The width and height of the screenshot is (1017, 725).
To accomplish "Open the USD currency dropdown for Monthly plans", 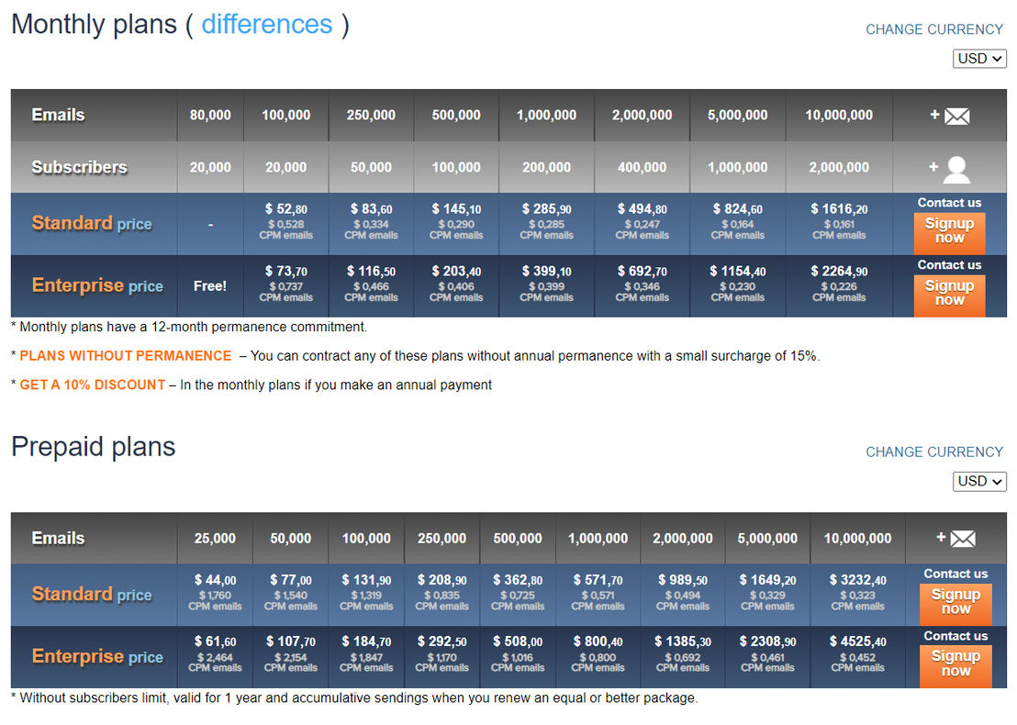I will 979,59.
